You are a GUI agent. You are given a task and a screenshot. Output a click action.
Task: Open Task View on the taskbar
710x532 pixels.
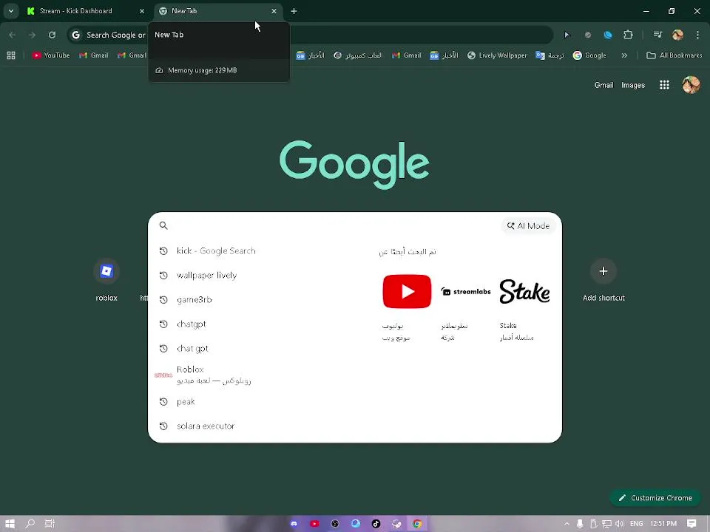click(x=50, y=523)
